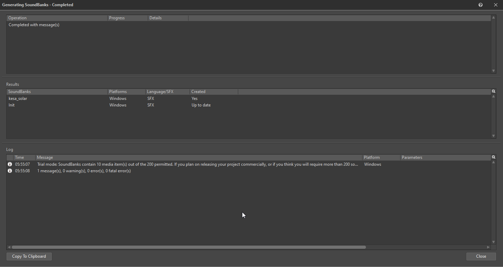Sort Results by SoundBanks column header
The height and width of the screenshot is (267, 503).
pos(57,92)
